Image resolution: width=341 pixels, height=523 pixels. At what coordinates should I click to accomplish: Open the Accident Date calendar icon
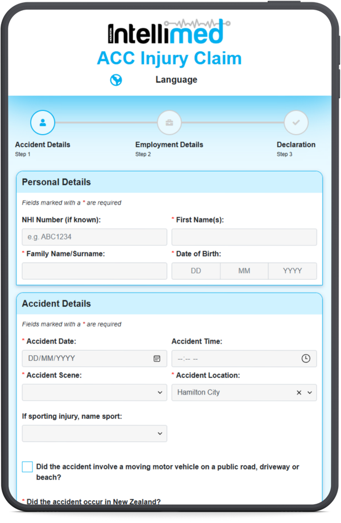[157, 359]
